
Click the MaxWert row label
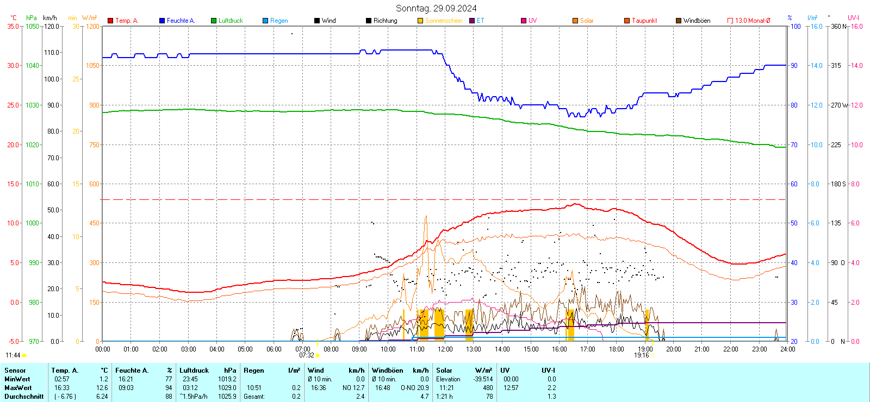pos(18,388)
